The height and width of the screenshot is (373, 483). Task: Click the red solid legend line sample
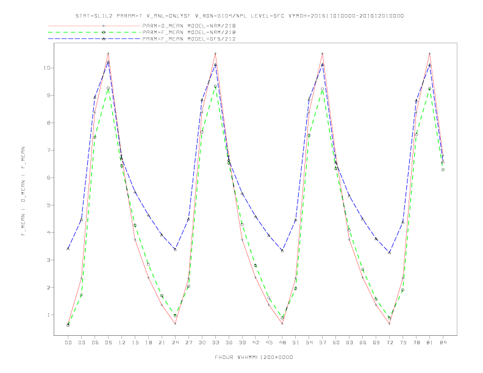[95, 26]
